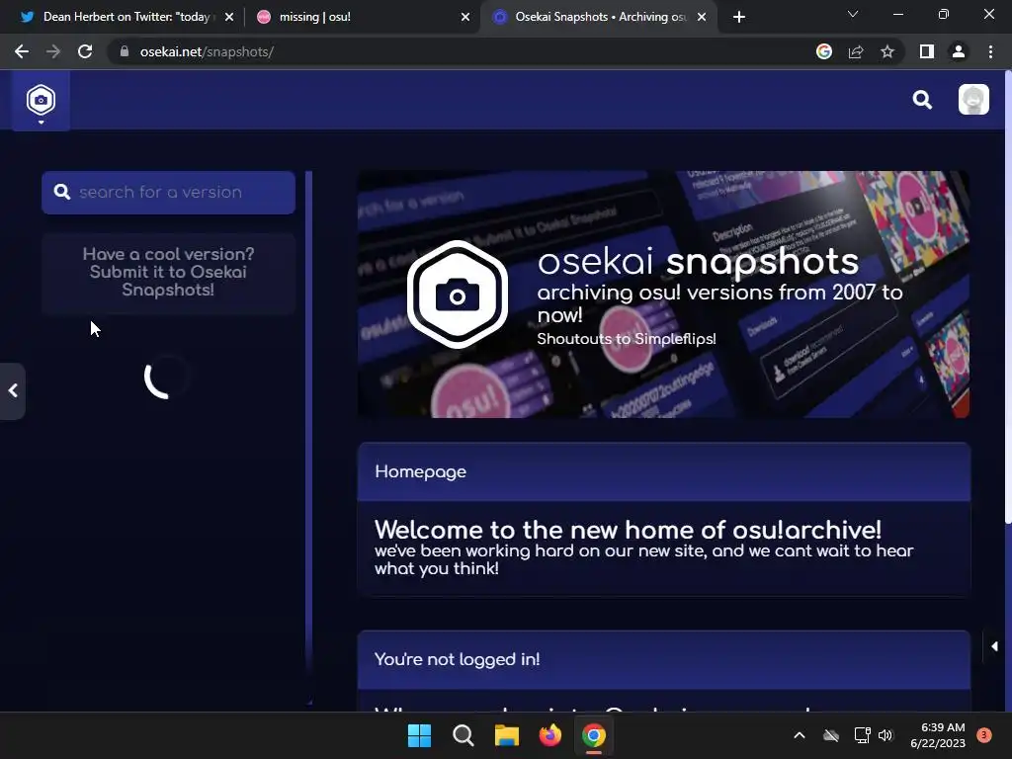Toggle the browser side panel
This screenshot has width=1012, height=759.
(x=927, y=51)
